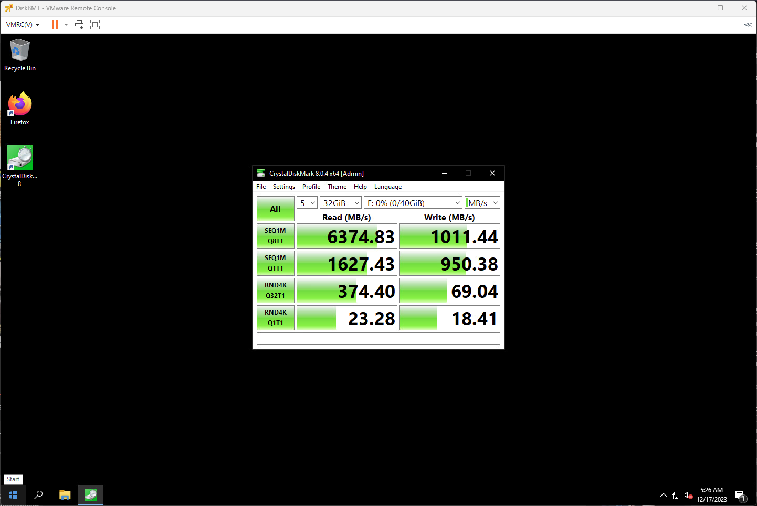Image resolution: width=757 pixels, height=506 pixels.
Task: Run the RND4K Q1T1 test
Action: coord(276,318)
